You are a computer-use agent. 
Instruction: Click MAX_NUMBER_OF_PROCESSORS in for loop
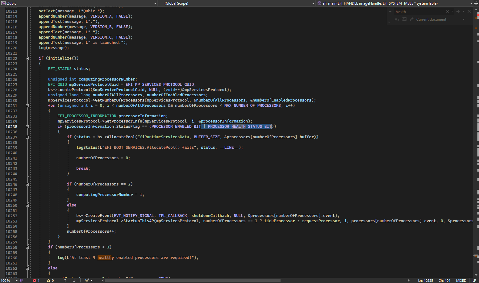pyautogui.click(x=252, y=106)
